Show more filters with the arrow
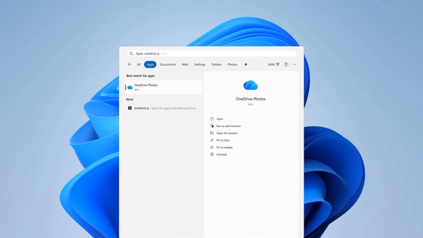Image resolution: width=423 pixels, height=238 pixels. tap(246, 64)
